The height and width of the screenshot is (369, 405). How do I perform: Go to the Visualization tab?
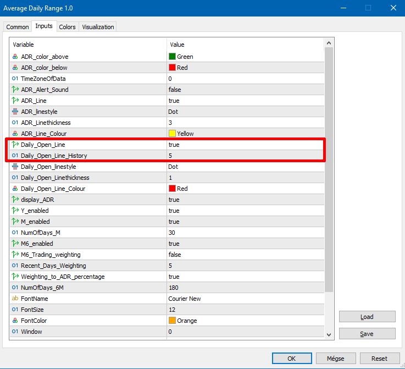(98, 27)
